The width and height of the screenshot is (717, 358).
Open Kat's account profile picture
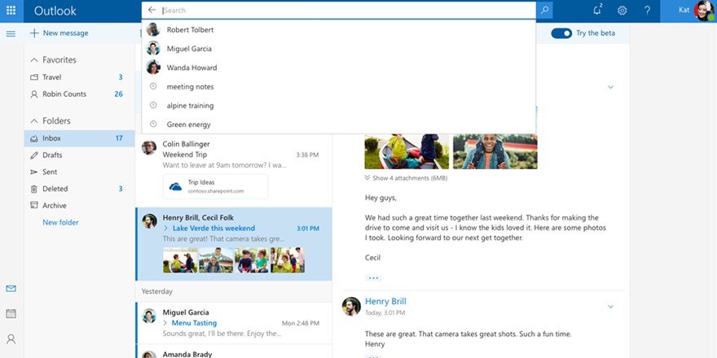point(703,11)
